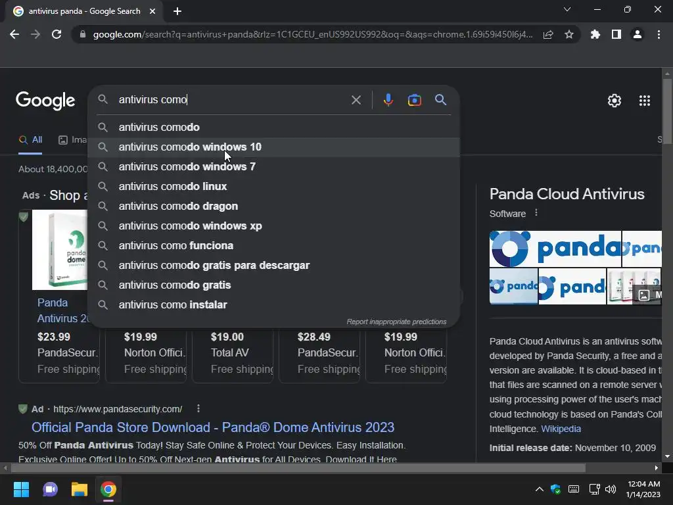
Task: Close the antivirus panda Google Search tab
Action: pyautogui.click(x=152, y=11)
